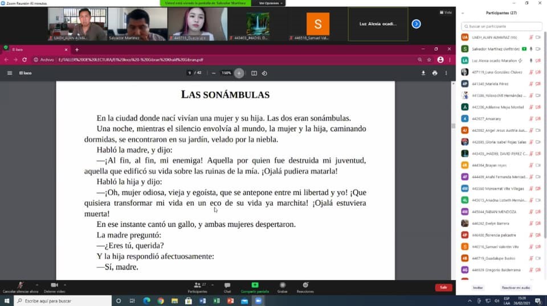Open the browser three-dot menu
547x306 pixels.
coord(450,60)
